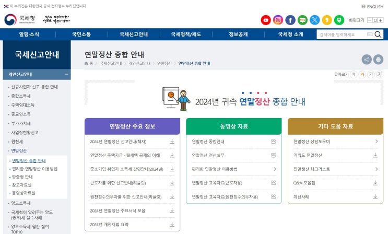Open the 알림·소식 menu

[29, 34]
